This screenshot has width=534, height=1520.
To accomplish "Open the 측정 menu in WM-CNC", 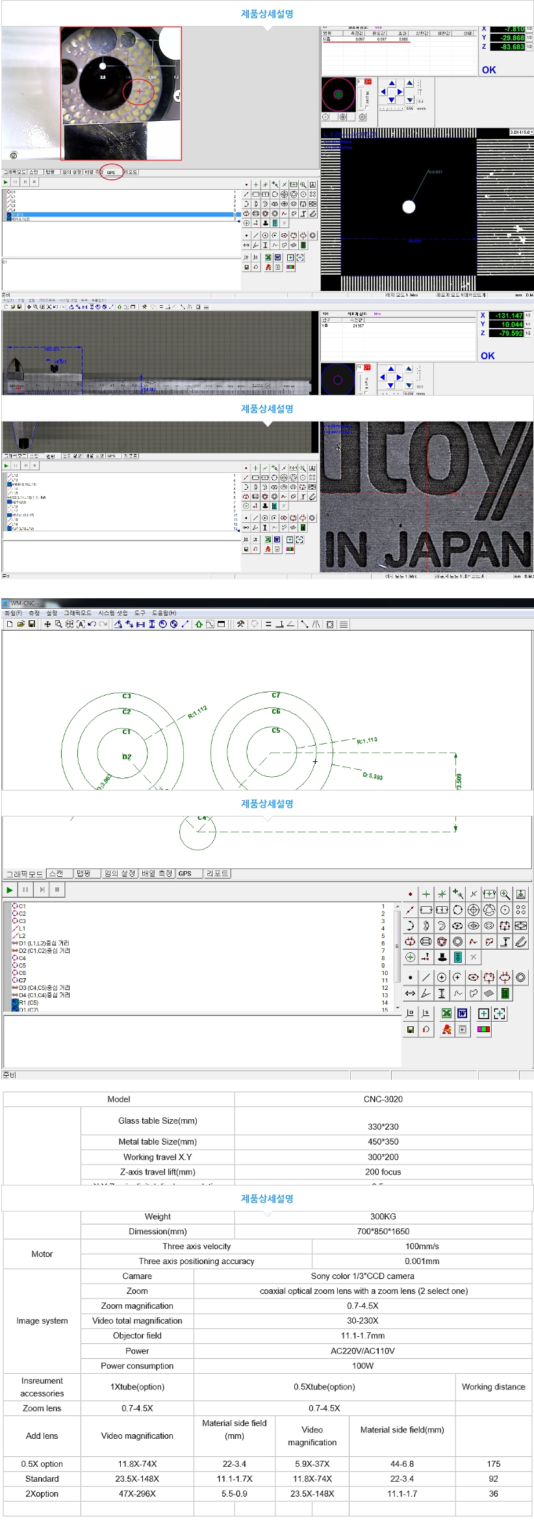I will tap(34, 613).
